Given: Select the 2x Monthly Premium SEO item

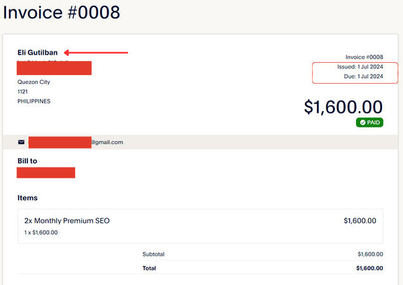Looking at the screenshot, I should pyautogui.click(x=67, y=221).
